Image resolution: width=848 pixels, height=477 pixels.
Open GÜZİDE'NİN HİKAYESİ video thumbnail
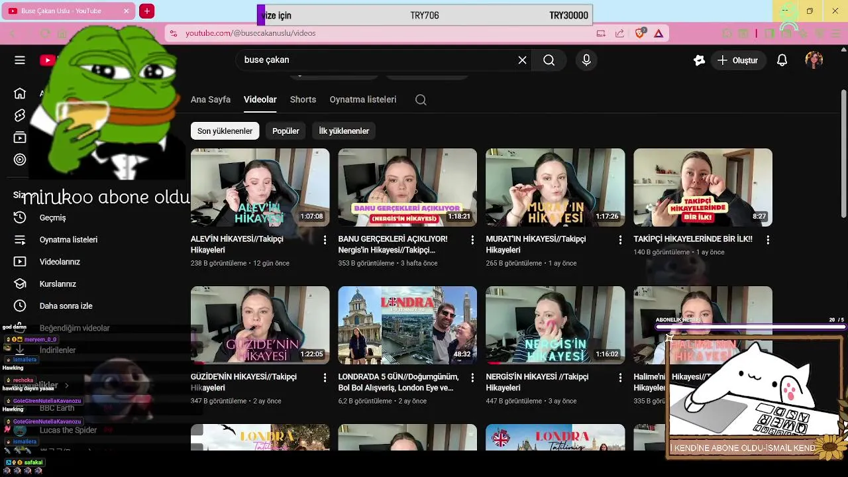260,325
